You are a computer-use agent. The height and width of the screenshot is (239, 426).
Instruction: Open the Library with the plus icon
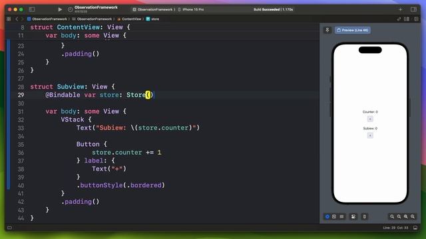click(x=401, y=9)
